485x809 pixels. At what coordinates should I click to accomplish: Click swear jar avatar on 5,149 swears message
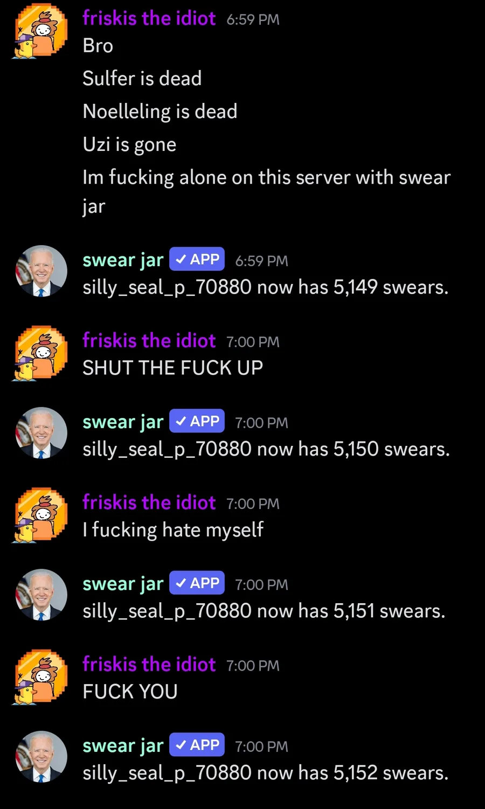tap(41, 271)
